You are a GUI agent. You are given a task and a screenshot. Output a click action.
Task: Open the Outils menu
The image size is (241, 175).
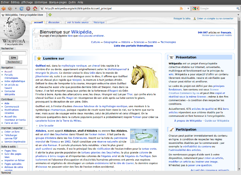click(x=72, y=2)
